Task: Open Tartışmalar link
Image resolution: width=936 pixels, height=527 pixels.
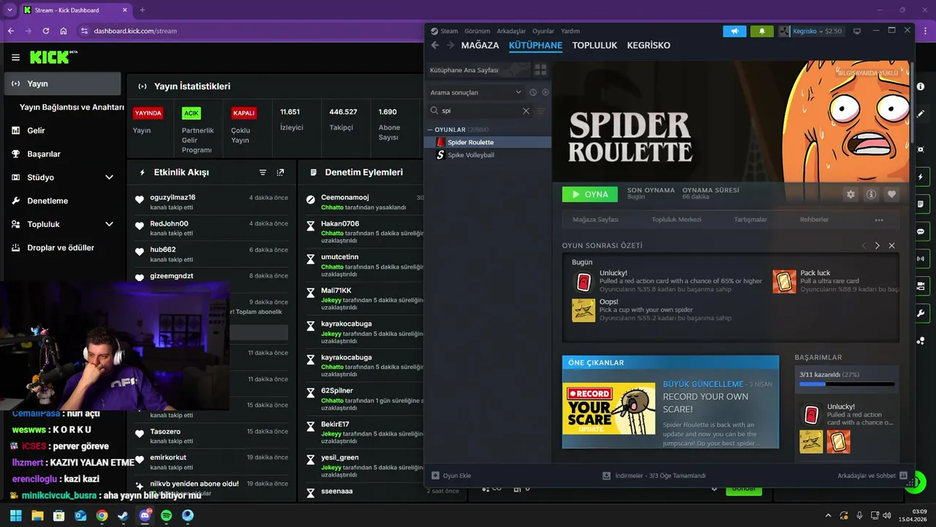Action: point(750,220)
